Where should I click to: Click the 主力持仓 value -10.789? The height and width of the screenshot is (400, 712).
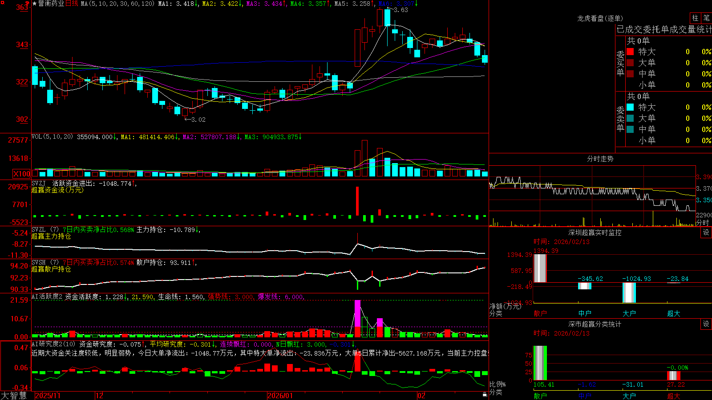(x=182, y=230)
